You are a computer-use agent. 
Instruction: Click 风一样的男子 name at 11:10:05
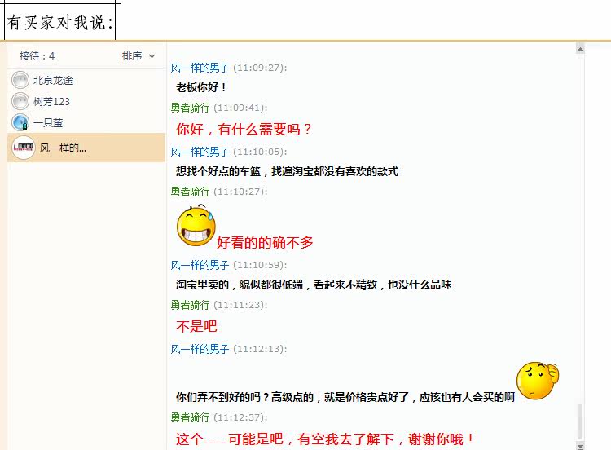click(200, 152)
